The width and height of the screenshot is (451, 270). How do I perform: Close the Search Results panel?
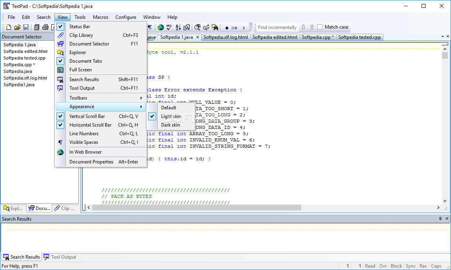click(447, 219)
